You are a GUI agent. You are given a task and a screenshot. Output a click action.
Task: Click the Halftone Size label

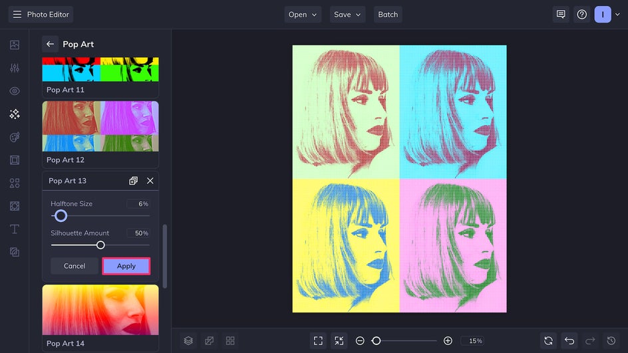71,203
